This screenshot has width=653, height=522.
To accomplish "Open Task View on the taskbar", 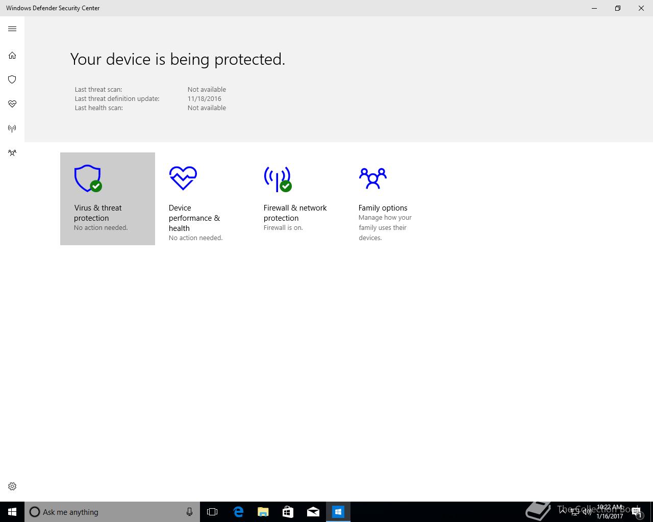I will coord(212,512).
